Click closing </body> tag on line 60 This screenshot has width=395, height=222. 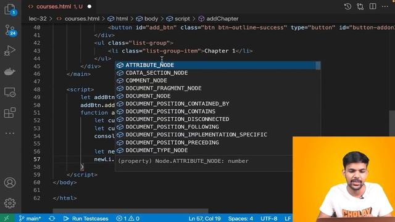tap(65, 183)
